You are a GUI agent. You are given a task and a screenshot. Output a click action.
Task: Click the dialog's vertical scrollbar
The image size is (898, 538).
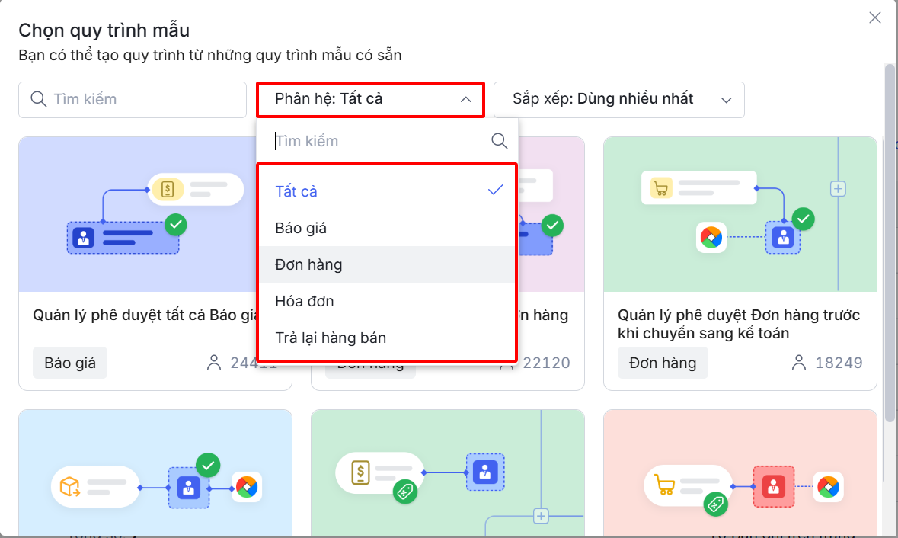click(890, 241)
